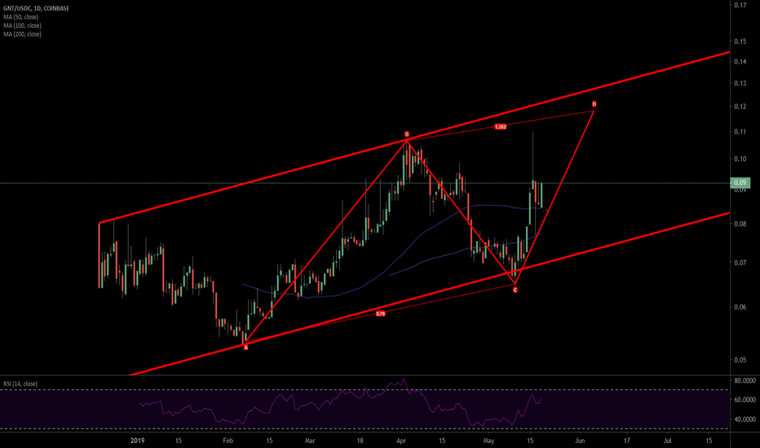Screen dimensions: 760x448
Task: Open the RSI (14, close) indicator label
Action: [x=20, y=384]
